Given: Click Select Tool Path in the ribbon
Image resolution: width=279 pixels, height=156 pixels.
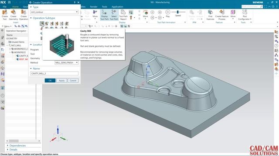Looking at the screenshot, I should coord(114,15).
